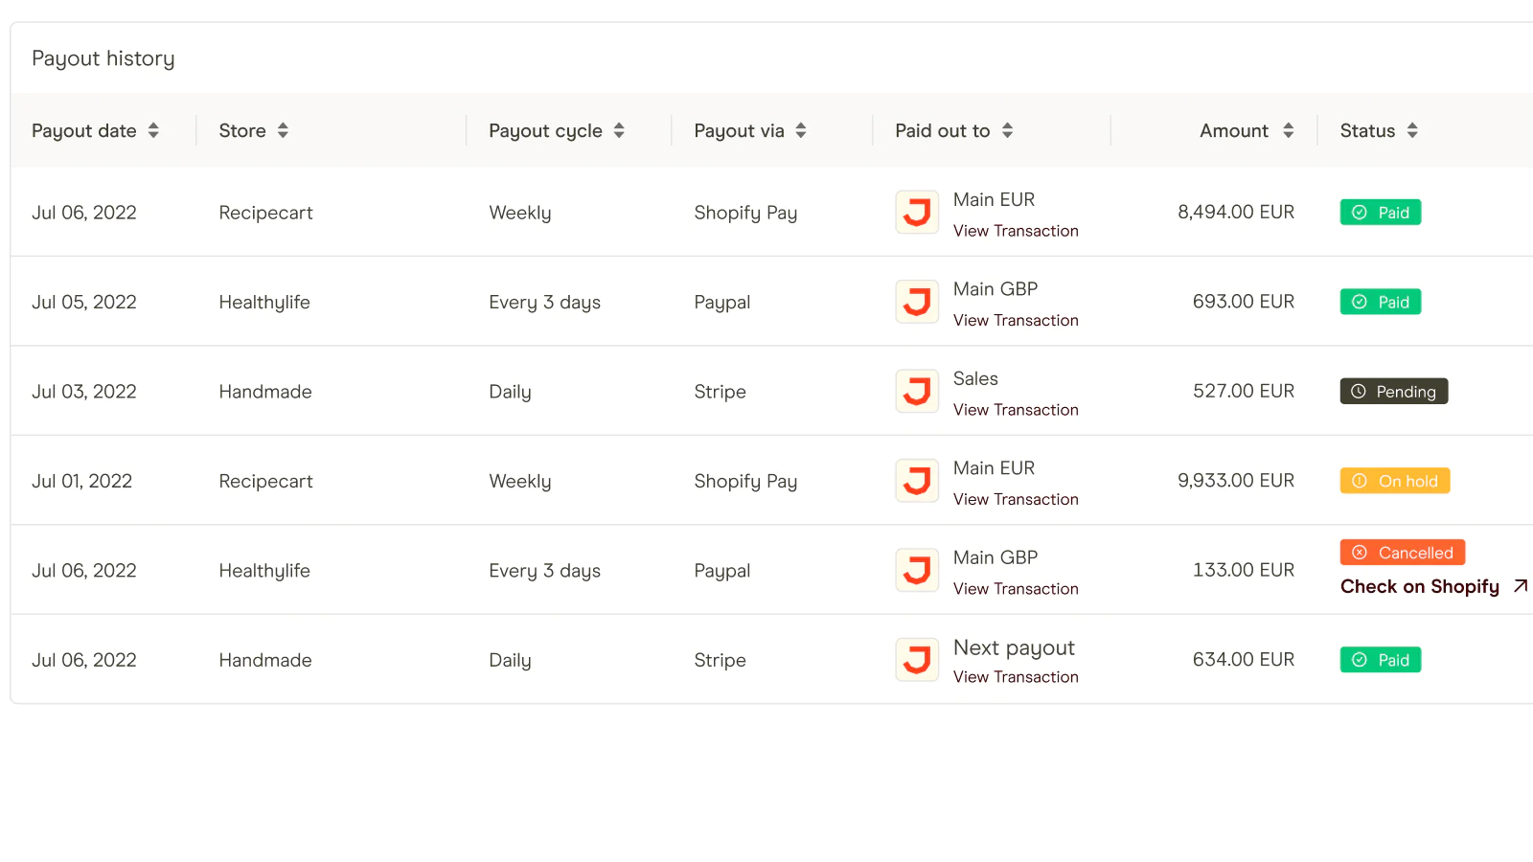Click the Status column sort icon
This screenshot has width=1533, height=862.
click(x=1412, y=131)
